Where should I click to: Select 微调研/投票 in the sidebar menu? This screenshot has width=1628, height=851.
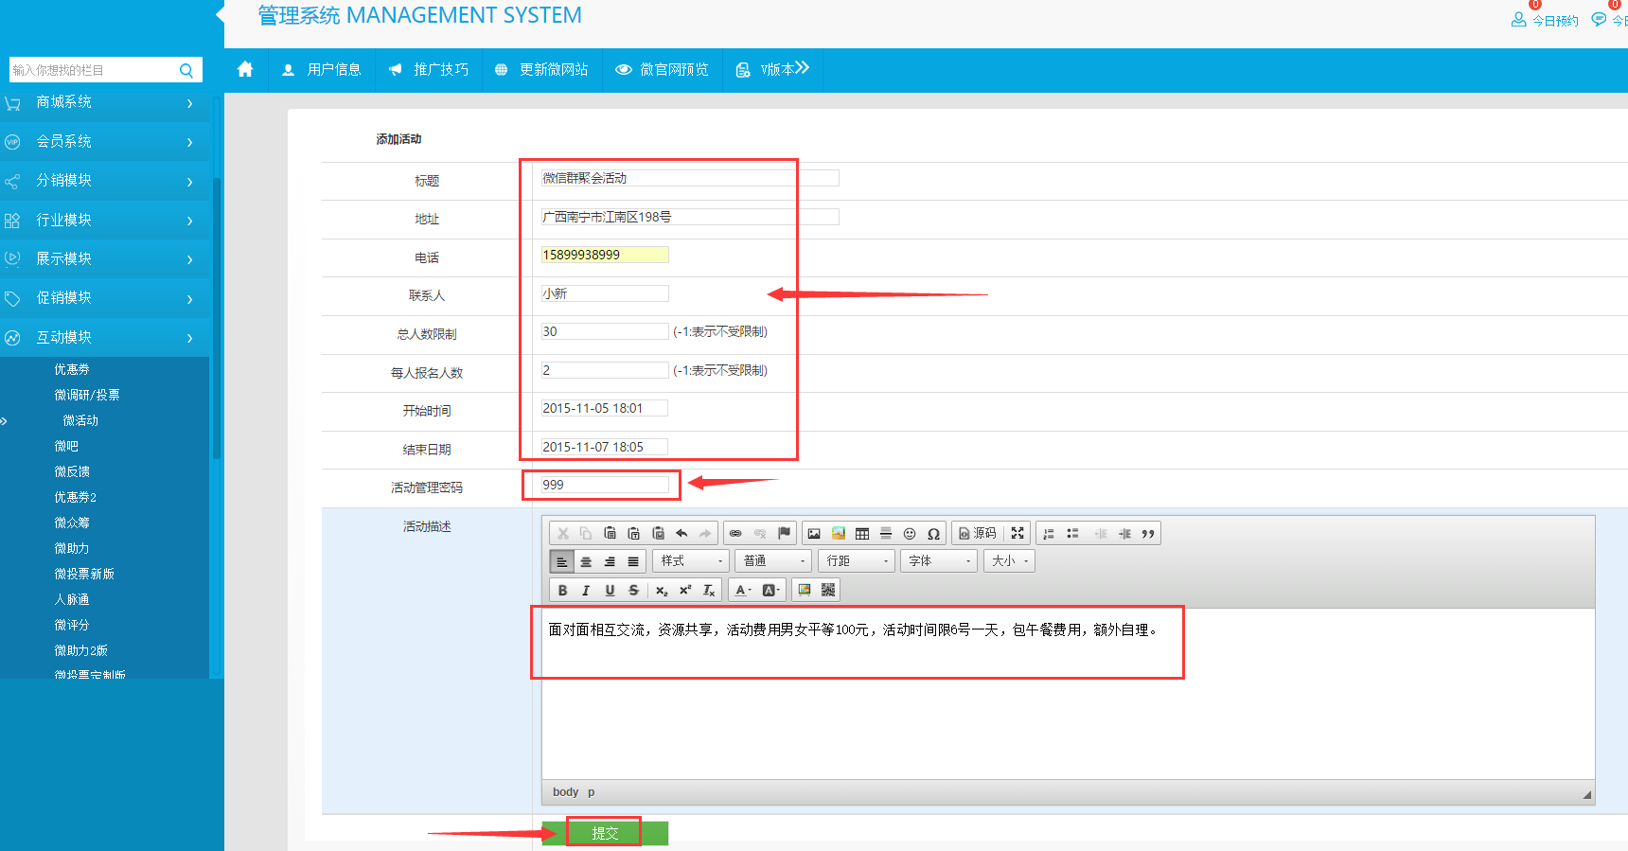click(86, 395)
